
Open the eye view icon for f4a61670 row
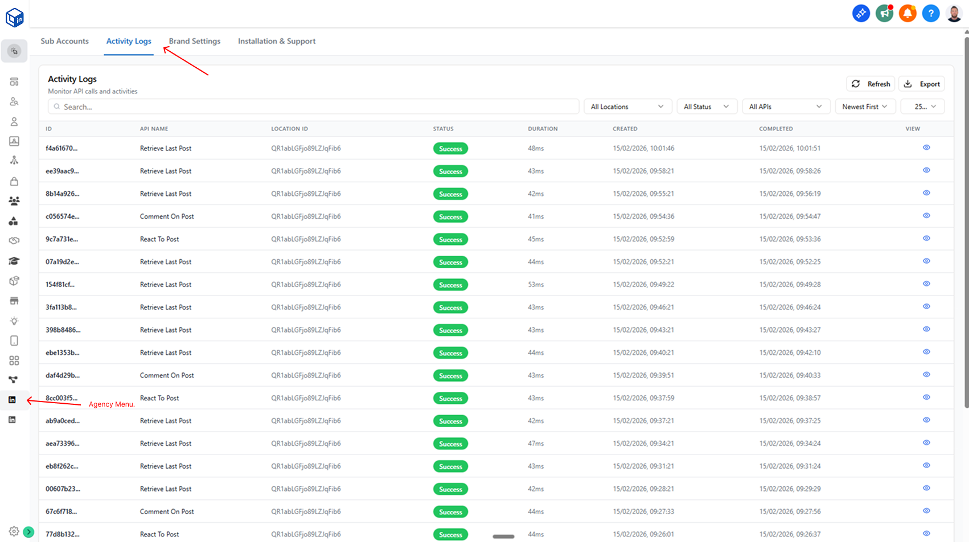point(926,147)
